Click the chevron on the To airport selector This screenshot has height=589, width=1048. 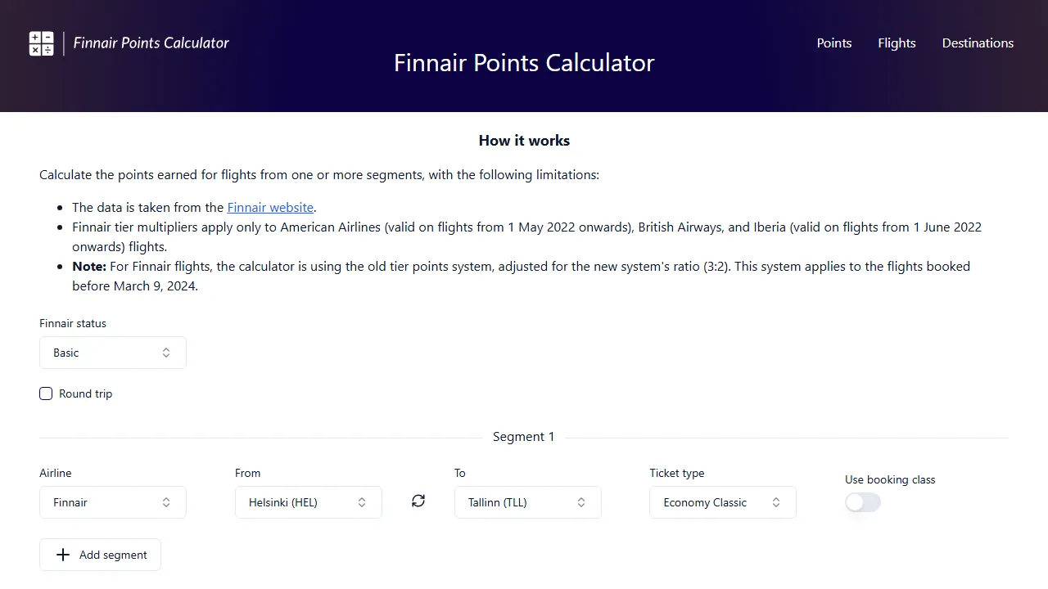click(x=581, y=502)
